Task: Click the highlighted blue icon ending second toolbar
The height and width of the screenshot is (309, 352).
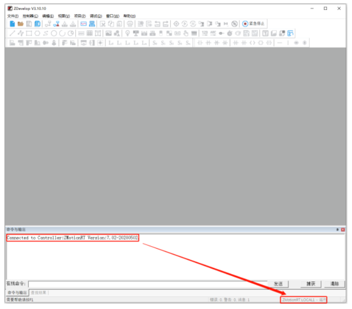Action: click(290, 33)
